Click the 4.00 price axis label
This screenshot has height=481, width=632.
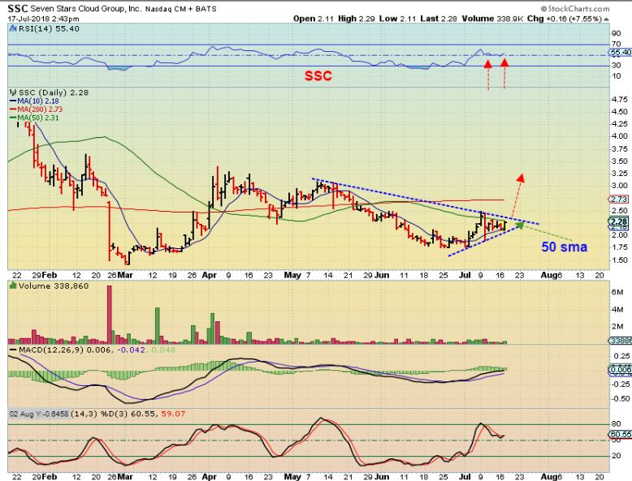coord(620,136)
